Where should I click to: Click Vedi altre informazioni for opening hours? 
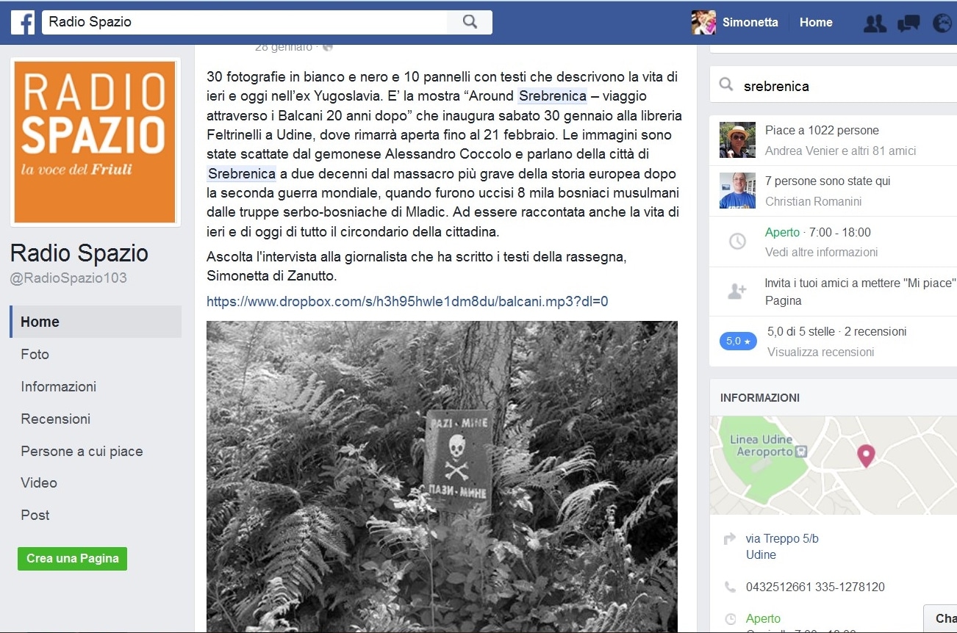pos(821,252)
